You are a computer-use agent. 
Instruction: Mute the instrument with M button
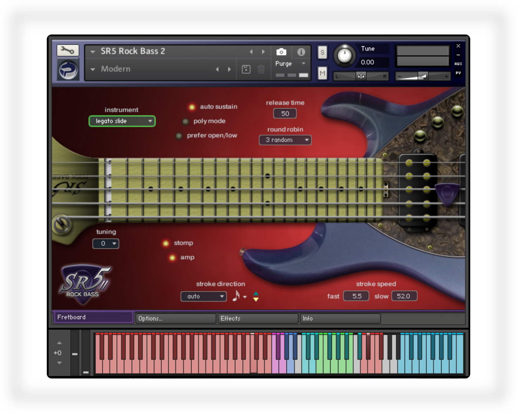point(322,73)
